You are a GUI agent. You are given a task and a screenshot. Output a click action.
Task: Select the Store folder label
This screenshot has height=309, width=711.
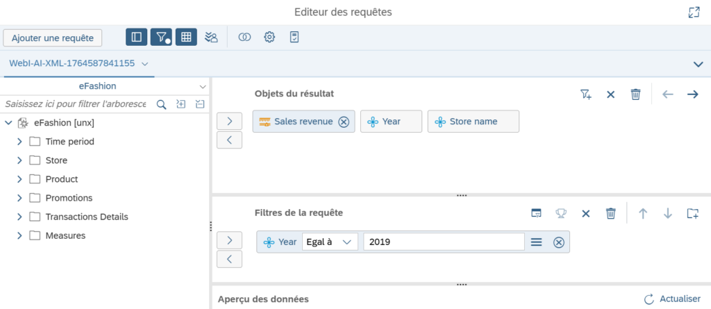pyautogui.click(x=56, y=160)
